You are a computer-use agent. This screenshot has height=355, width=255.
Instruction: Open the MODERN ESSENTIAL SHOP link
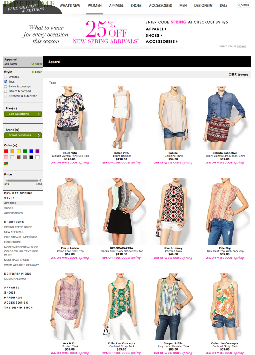click(x=21, y=247)
